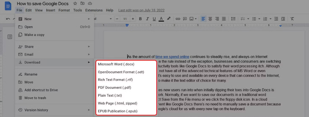
Task: Show the document outline icon
Action: (x=10, y=37)
